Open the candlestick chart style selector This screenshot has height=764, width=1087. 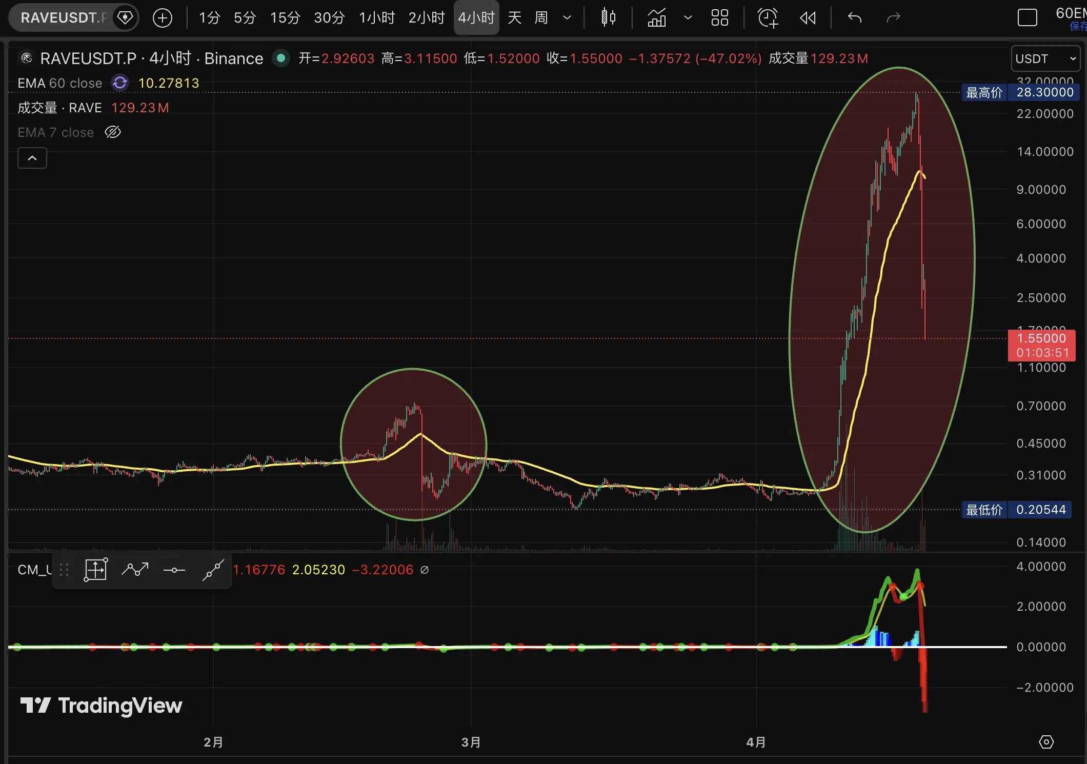coord(608,18)
